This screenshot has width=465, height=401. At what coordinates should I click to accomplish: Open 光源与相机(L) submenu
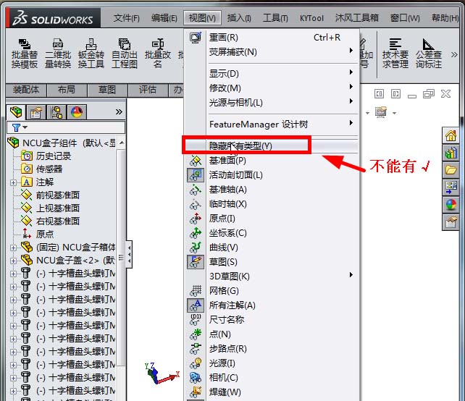pyautogui.click(x=270, y=103)
